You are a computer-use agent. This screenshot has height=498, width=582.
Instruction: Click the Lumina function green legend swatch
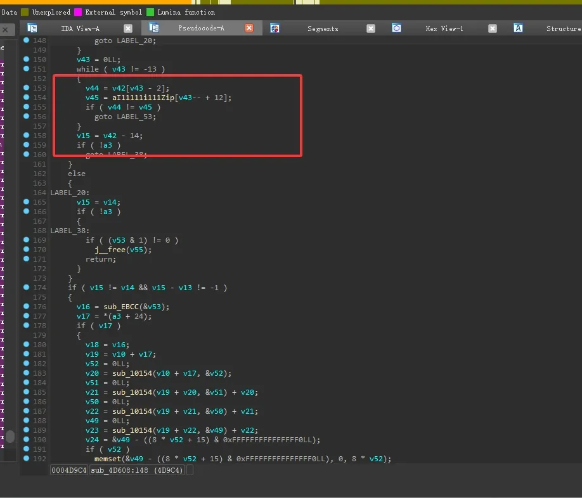coord(150,12)
